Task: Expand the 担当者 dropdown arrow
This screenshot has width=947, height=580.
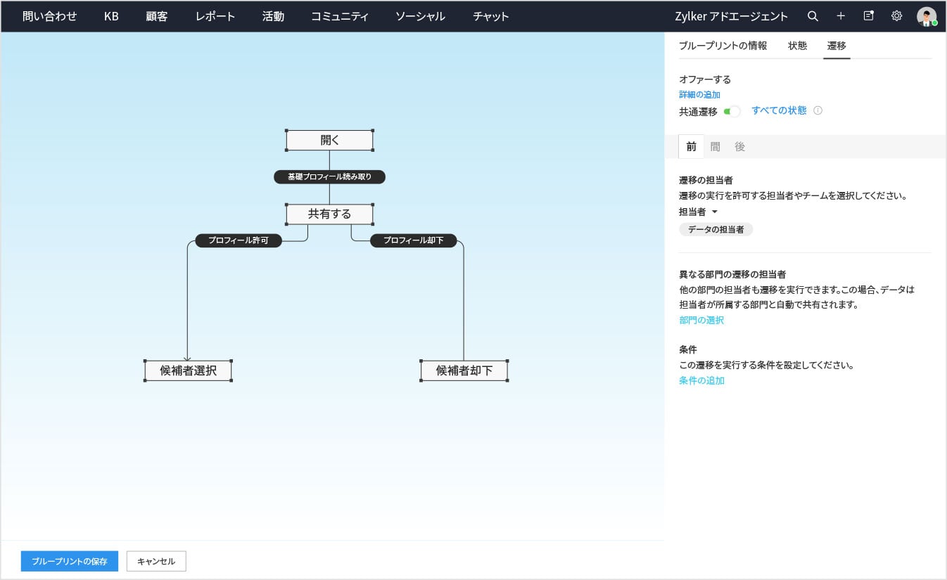Action: pos(715,212)
